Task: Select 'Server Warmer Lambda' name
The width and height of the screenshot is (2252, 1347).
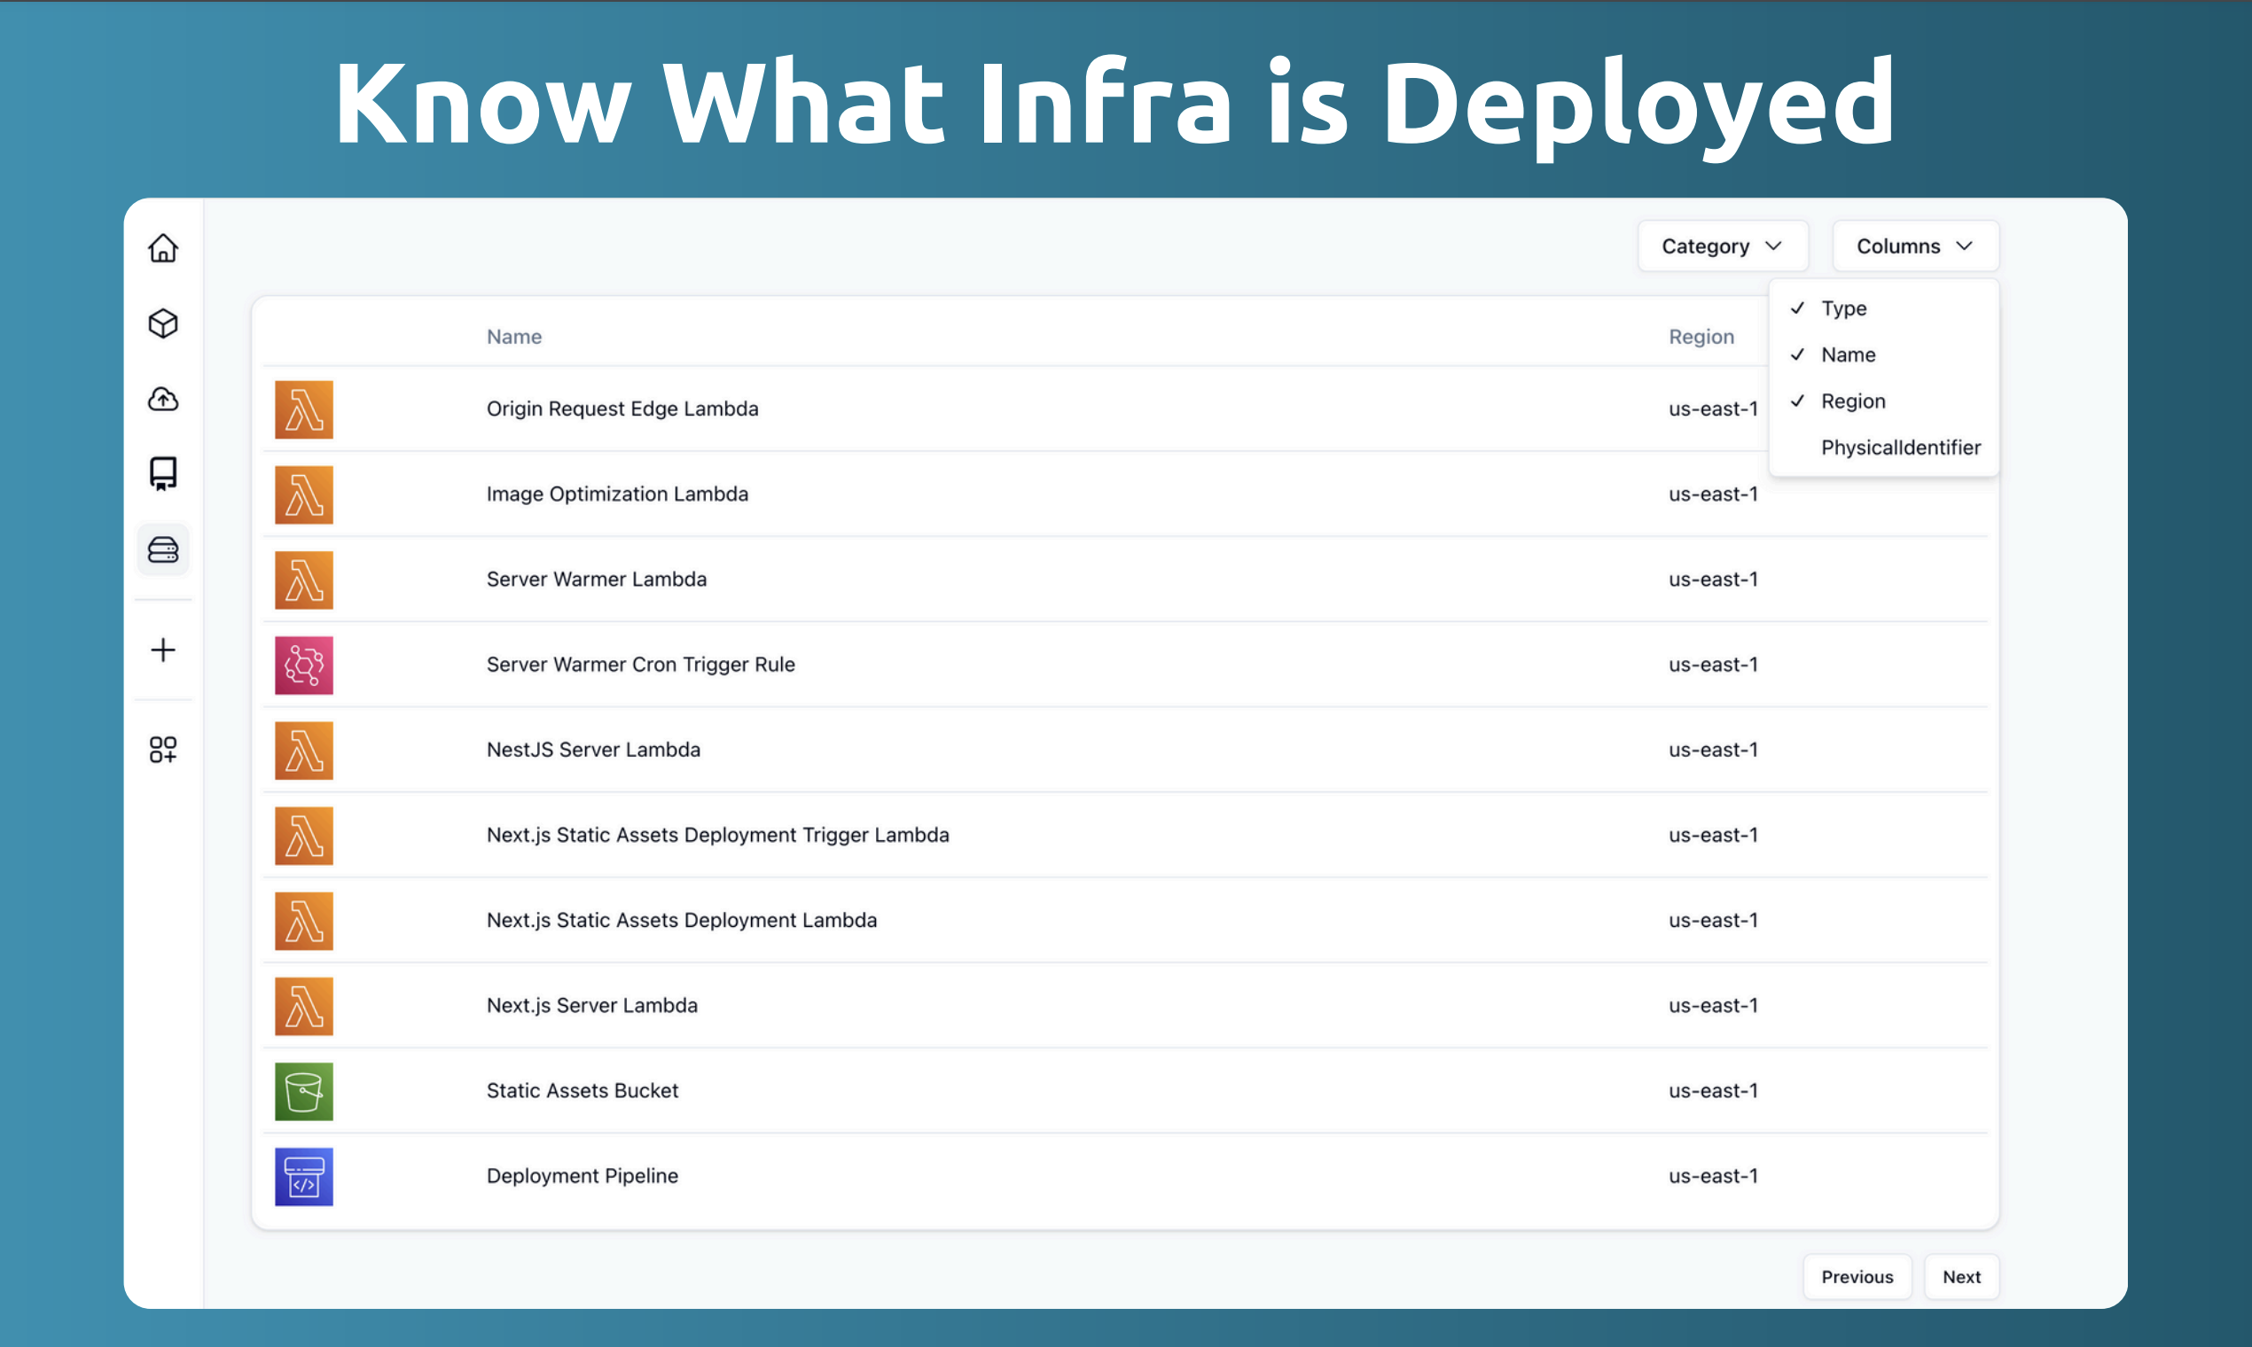Action: (597, 580)
